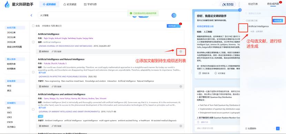Image resolution: width=286 pixels, height=134 pixels.
Task: Click the blue circle at assistant panel top corner
Action: point(240,10)
